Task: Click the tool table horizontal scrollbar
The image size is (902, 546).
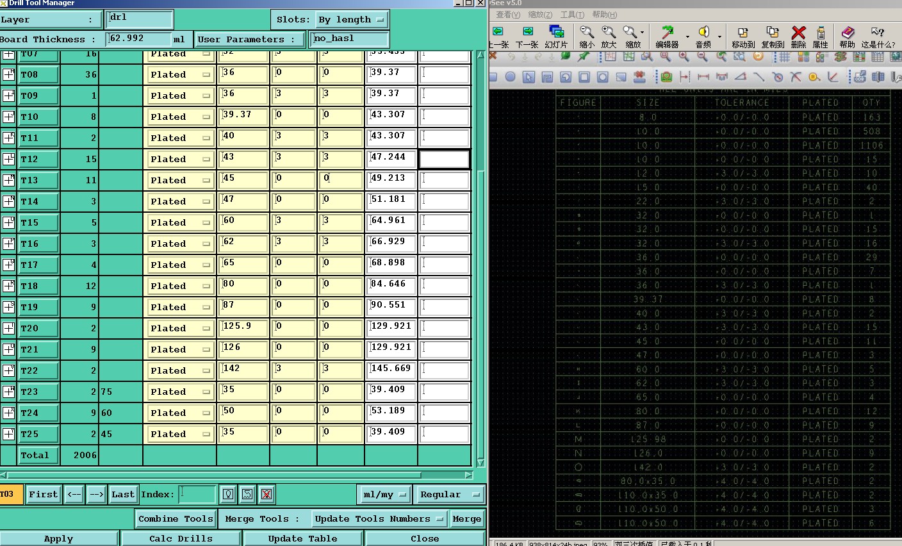Action: 236,476
